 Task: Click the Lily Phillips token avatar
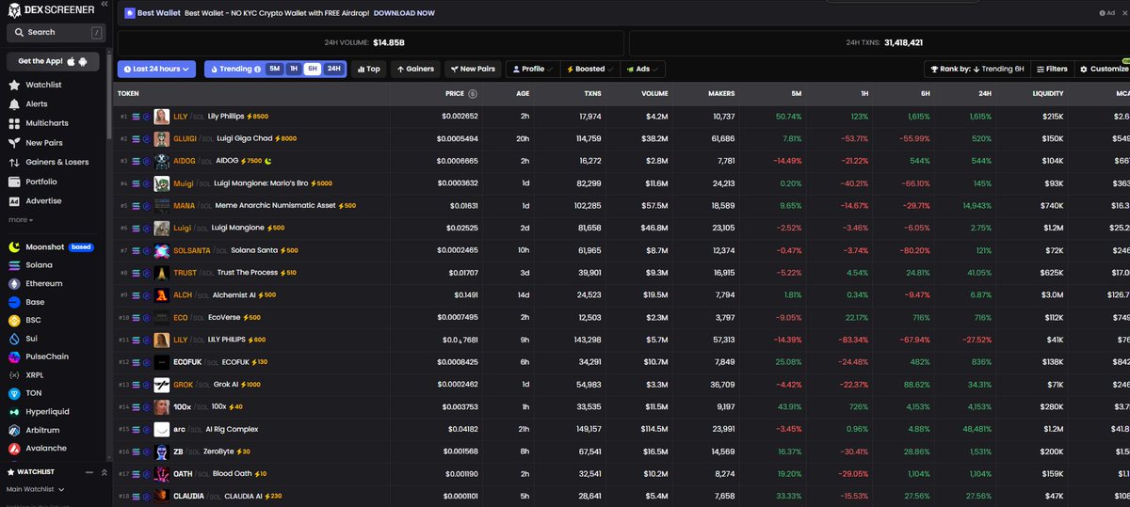161,117
